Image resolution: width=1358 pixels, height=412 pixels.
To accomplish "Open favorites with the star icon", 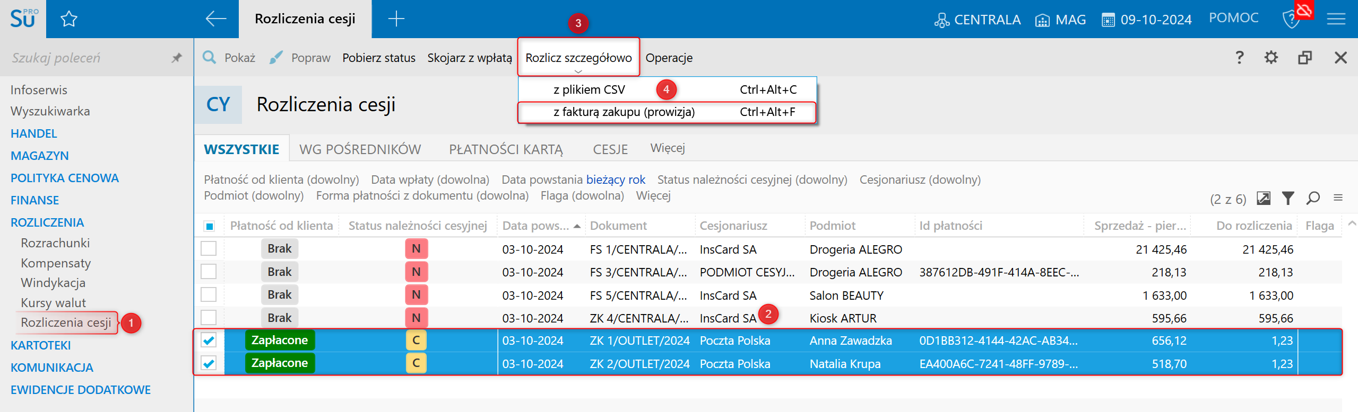I will [69, 20].
